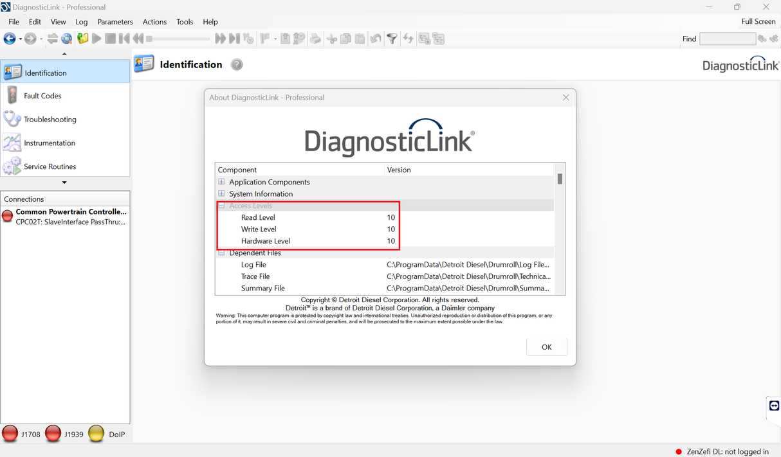Open the Parameters menu

tap(115, 21)
